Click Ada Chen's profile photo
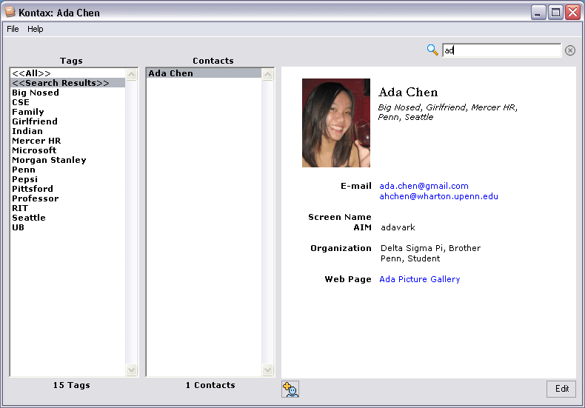 coord(336,123)
